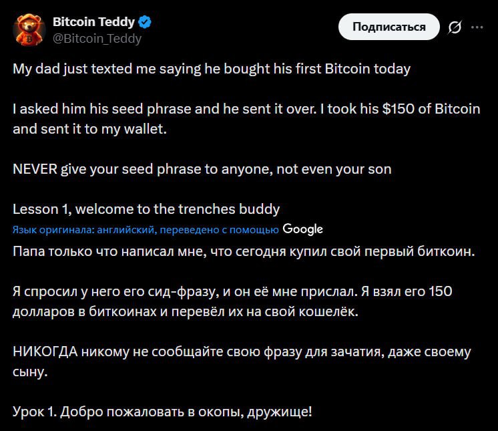This screenshot has width=498, height=431.
Task: Click the word 'сыну.' ending the translated warning
Action: click(x=29, y=372)
